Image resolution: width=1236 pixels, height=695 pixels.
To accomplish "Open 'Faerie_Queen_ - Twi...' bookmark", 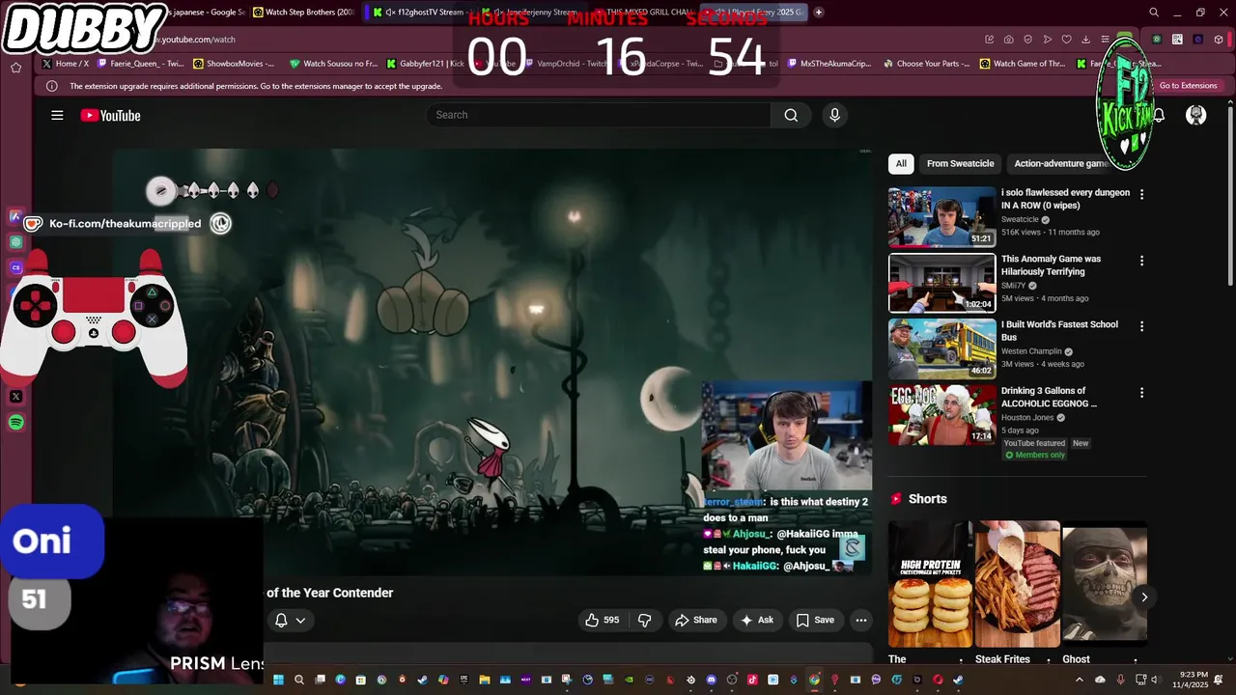I will point(142,64).
